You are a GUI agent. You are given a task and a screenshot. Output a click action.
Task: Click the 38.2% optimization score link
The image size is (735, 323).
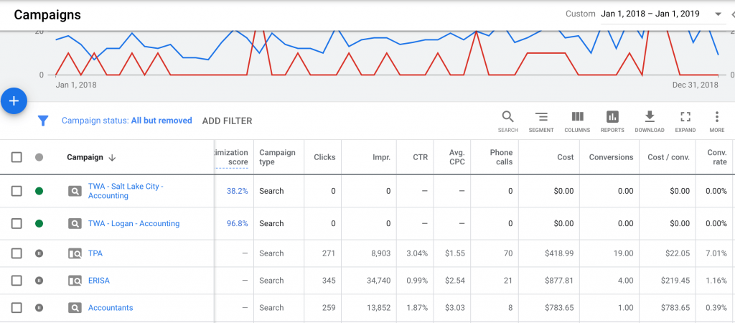tap(237, 191)
